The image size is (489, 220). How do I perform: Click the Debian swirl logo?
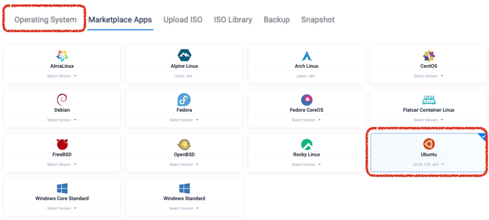[62, 100]
